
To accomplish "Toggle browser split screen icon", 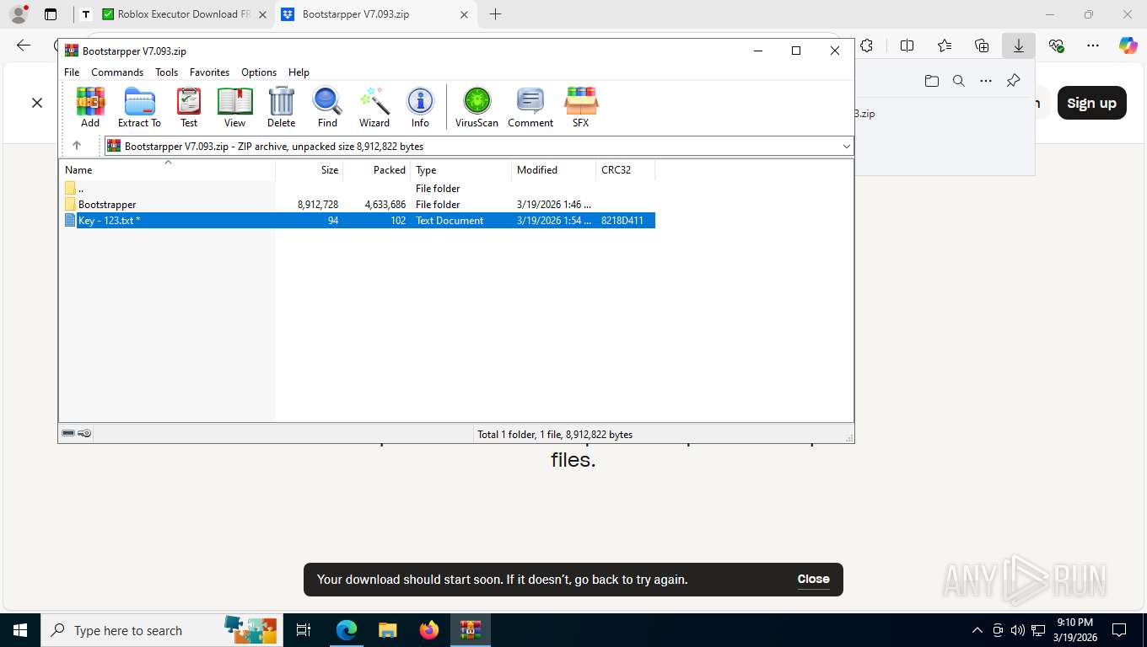I will tap(907, 45).
